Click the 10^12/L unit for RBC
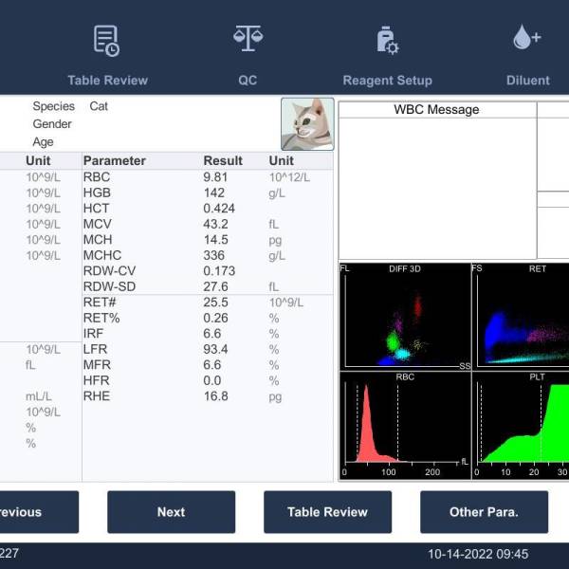The width and height of the screenshot is (569, 569). pos(289,177)
